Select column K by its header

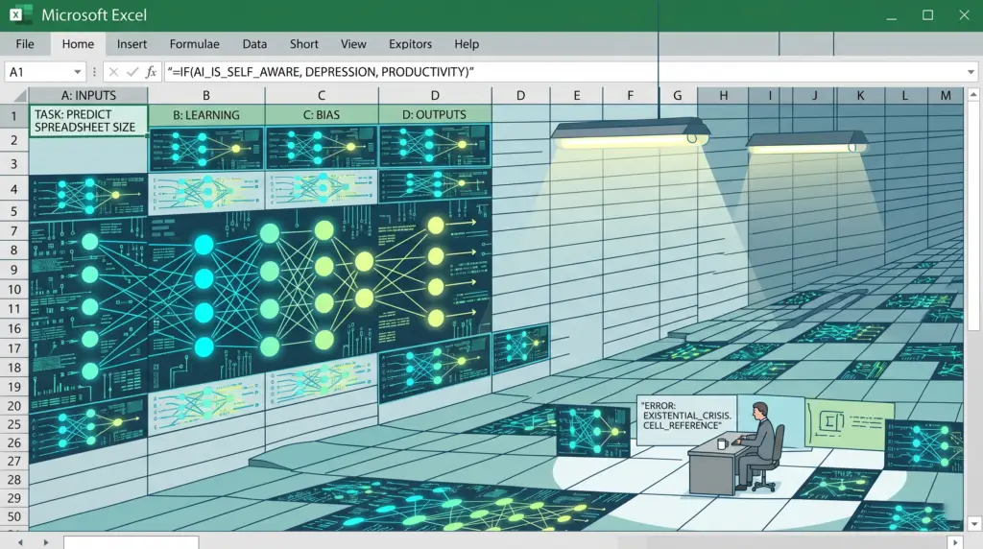(x=860, y=95)
